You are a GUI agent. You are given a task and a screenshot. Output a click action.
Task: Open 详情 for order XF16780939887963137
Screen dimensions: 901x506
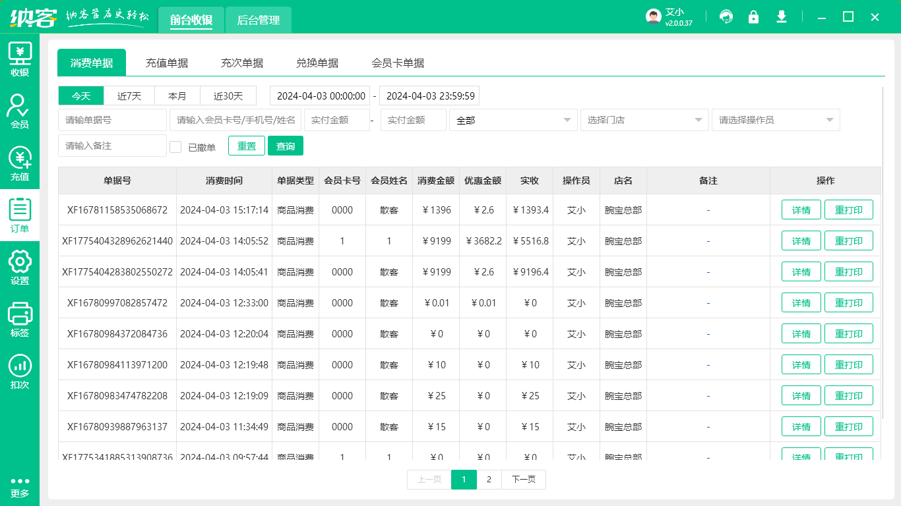point(801,426)
